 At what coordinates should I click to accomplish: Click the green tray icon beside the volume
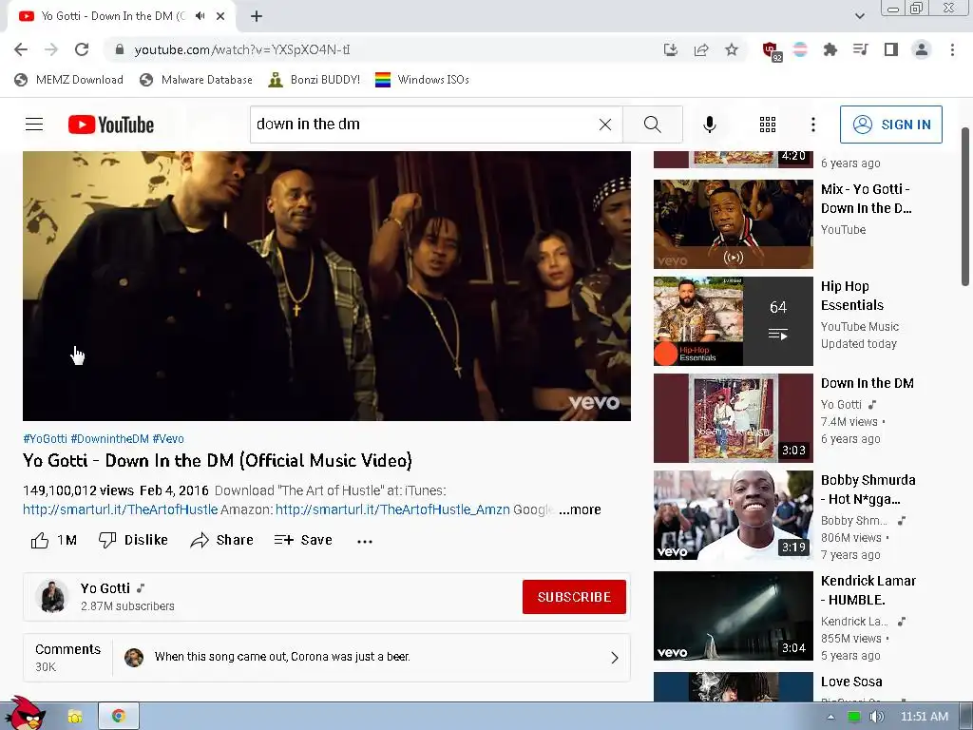(854, 717)
